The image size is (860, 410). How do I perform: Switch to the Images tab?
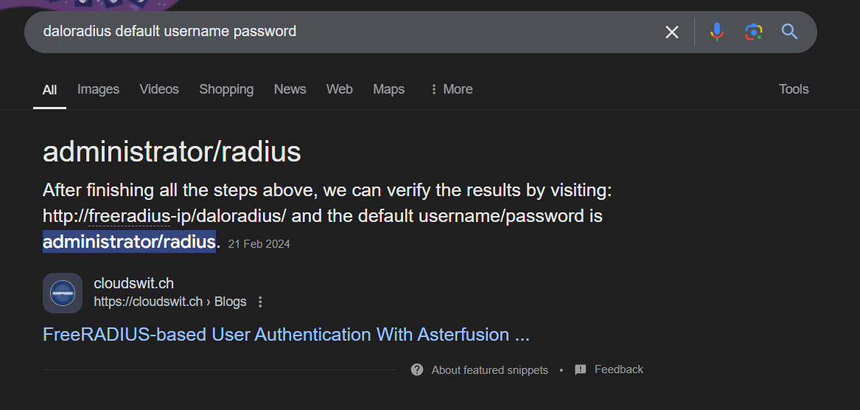point(98,89)
